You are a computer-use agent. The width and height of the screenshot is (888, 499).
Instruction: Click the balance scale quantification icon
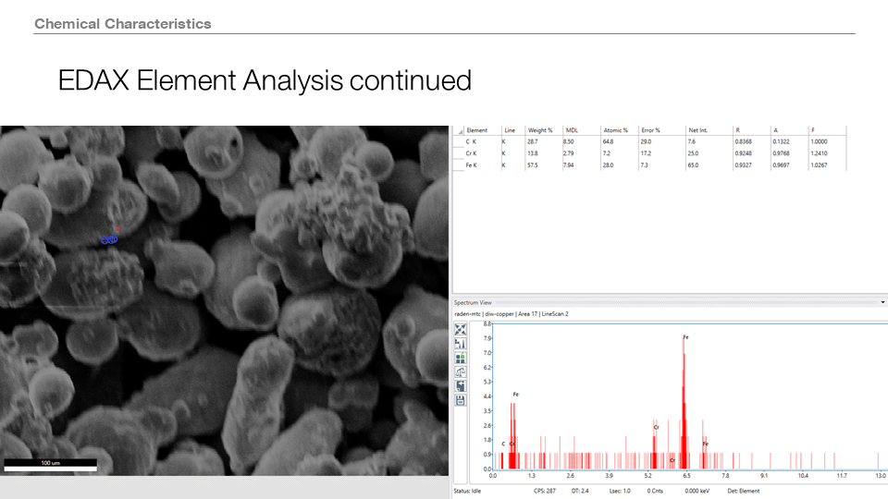(461, 371)
